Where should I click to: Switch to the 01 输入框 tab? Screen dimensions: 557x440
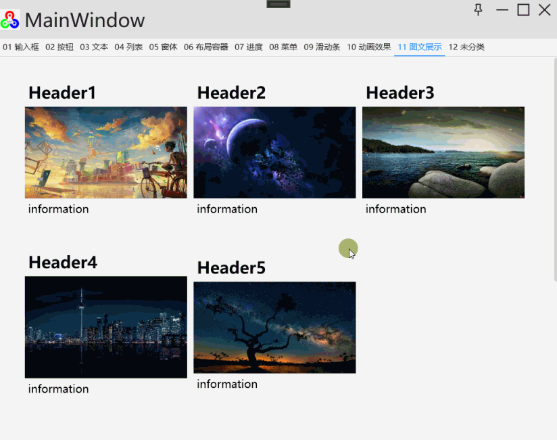21,47
